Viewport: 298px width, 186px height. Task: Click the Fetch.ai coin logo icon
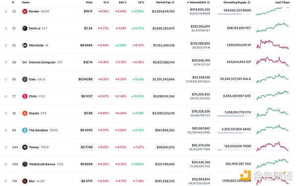(25, 28)
